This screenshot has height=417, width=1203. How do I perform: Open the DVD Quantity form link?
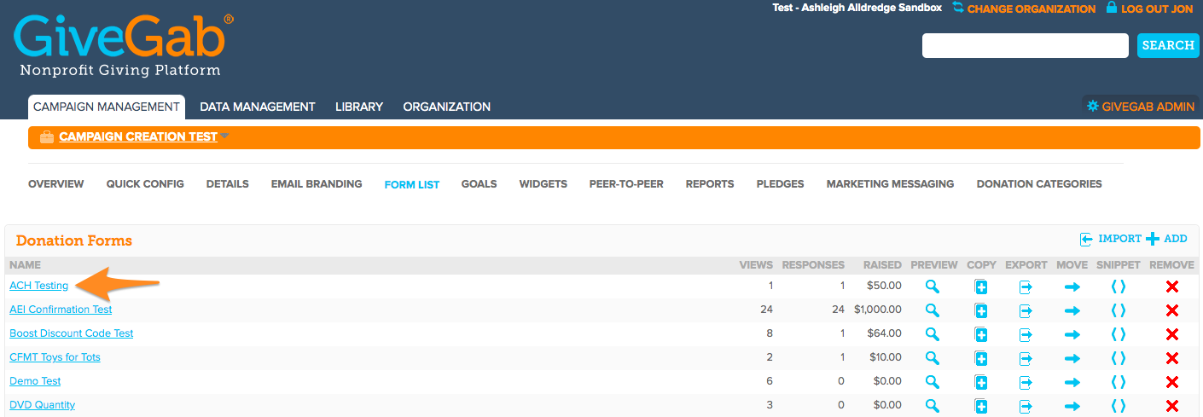pyautogui.click(x=43, y=405)
